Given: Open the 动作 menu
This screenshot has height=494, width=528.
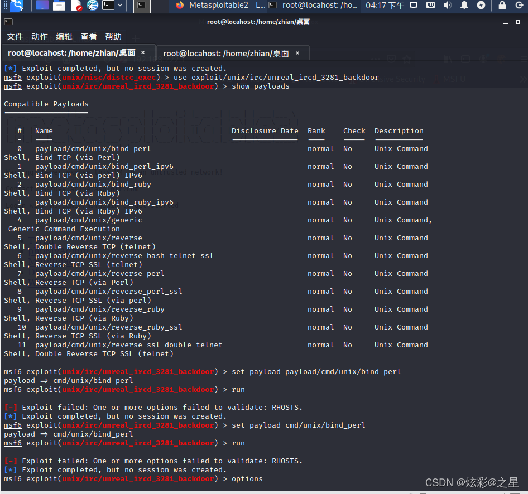Looking at the screenshot, I should (x=40, y=37).
